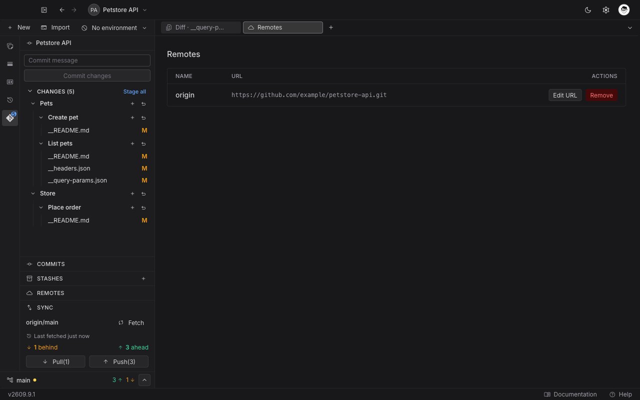Open the Git icon with badge 5

(10, 118)
